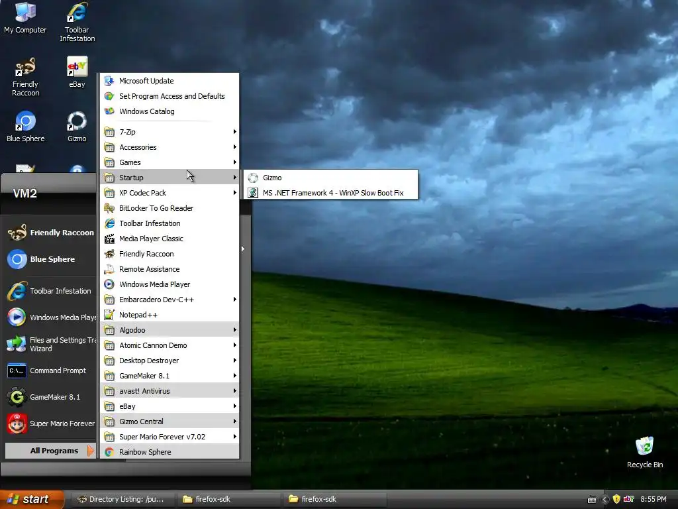The width and height of the screenshot is (678, 509).
Task: Expand Atomic Cannon Demo submenu arrow
Action: point(234,345)
